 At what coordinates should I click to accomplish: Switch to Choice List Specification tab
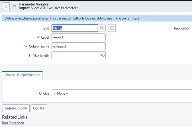(x=23, y=75)
